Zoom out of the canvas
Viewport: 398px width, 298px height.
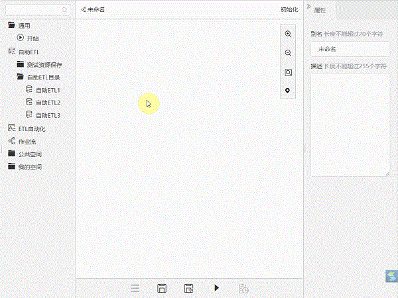pos(288,53)
